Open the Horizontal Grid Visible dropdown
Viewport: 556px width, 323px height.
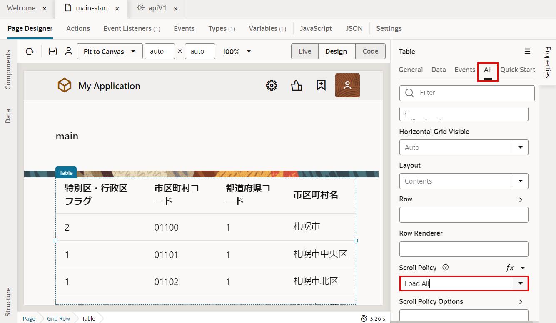[520, 147]
